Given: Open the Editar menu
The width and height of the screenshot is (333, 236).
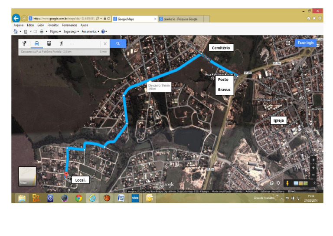Looking at the screenshot, I should 30,25.
